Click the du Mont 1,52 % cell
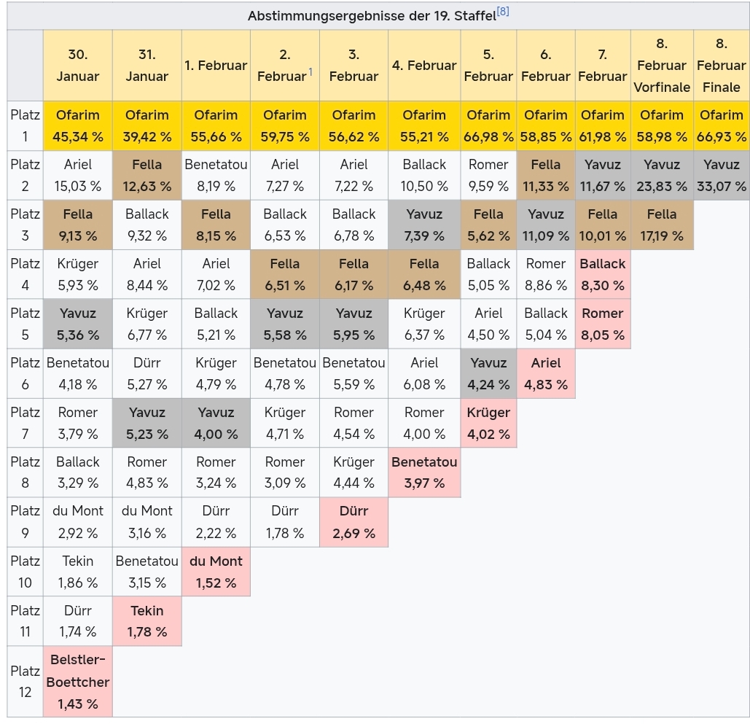 (x=216, y=572)
